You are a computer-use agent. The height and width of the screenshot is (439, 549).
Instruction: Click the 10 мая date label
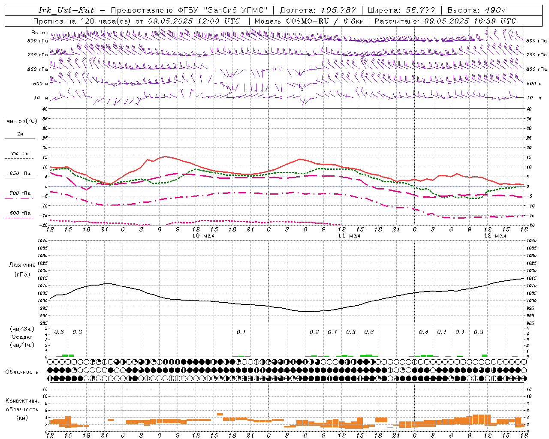click(203, 236)
